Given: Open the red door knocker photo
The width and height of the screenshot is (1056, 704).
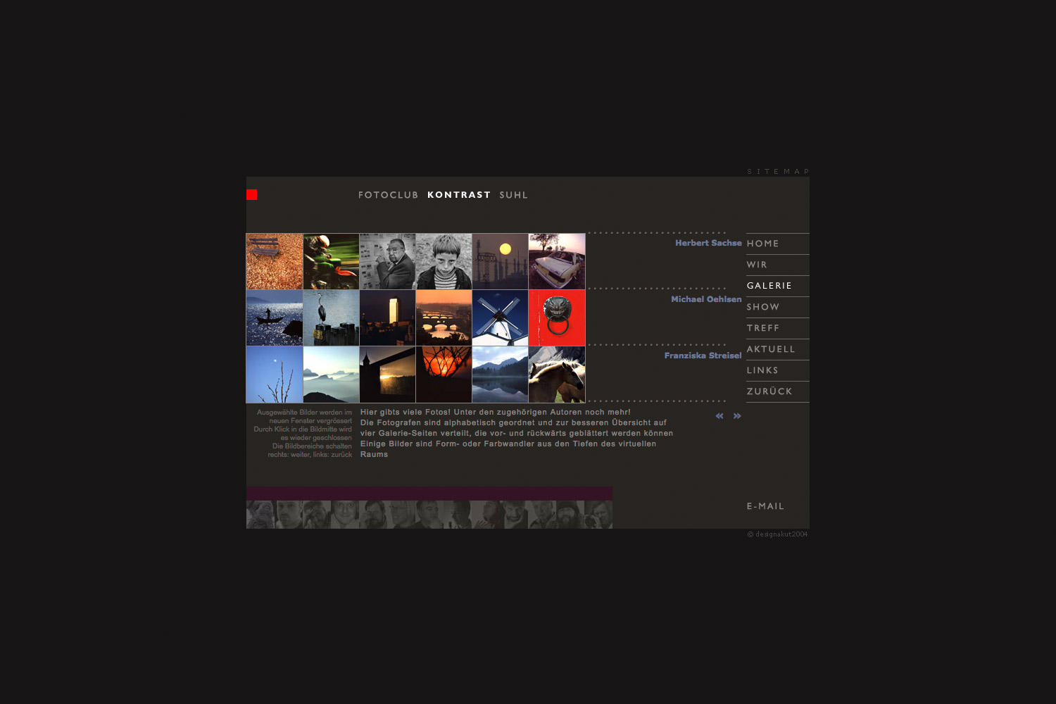Looking at the screenshot, I should pyautogui.click(x=557, y=318).
